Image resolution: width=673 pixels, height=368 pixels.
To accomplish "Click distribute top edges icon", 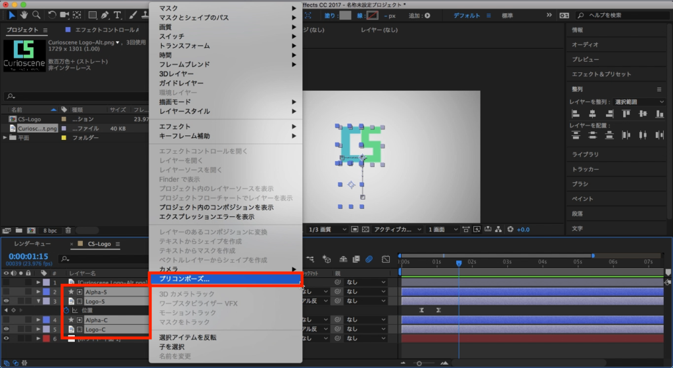I will pos(576,135).
